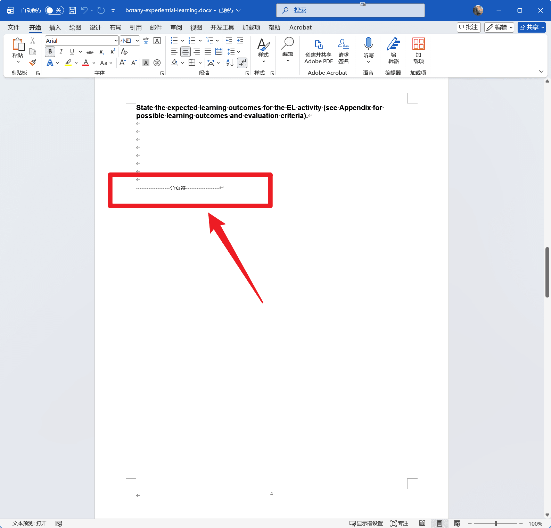Switch to the References tab
Image resolution: width=551 pixels, height=528 pixels.
136,27
